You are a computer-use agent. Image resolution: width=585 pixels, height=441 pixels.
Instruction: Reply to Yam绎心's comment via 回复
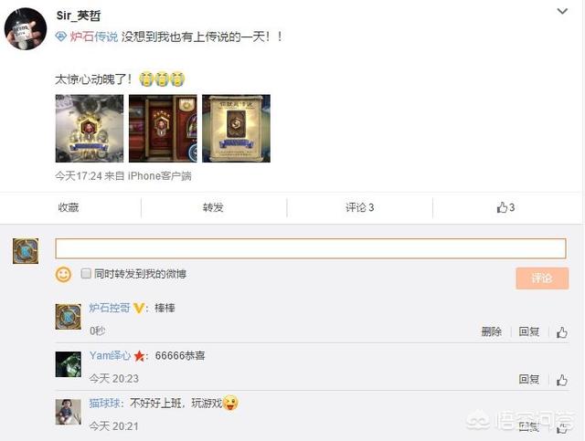(529, 379)
